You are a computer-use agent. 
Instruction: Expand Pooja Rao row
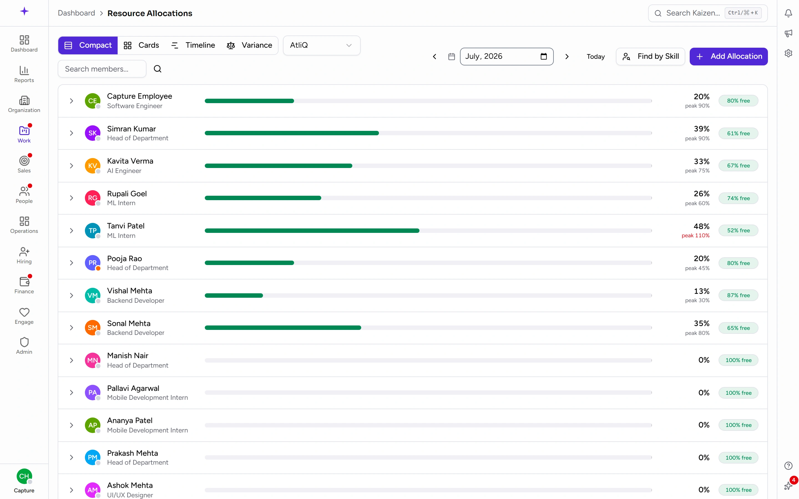click(71, 263)
